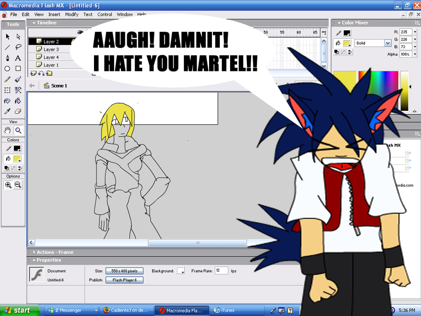Activate pencil stroke mode in Tools Colors
The height and width of the screenshot is (316, 421).
click(8, 148)
